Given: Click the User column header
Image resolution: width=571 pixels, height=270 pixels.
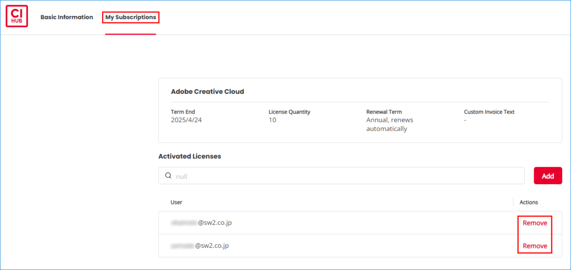Looking at the screenshot, I should click(x=176, y=202).
